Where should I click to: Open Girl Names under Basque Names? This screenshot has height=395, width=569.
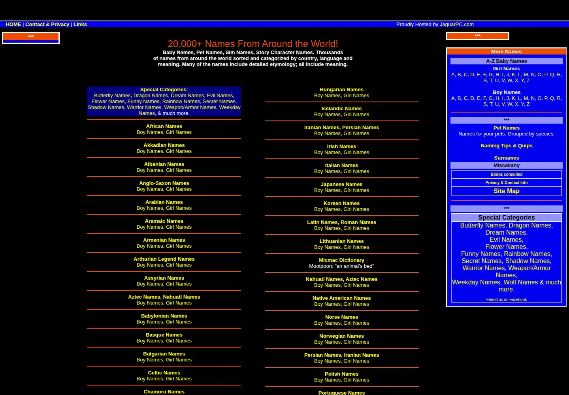click(179, 341)
